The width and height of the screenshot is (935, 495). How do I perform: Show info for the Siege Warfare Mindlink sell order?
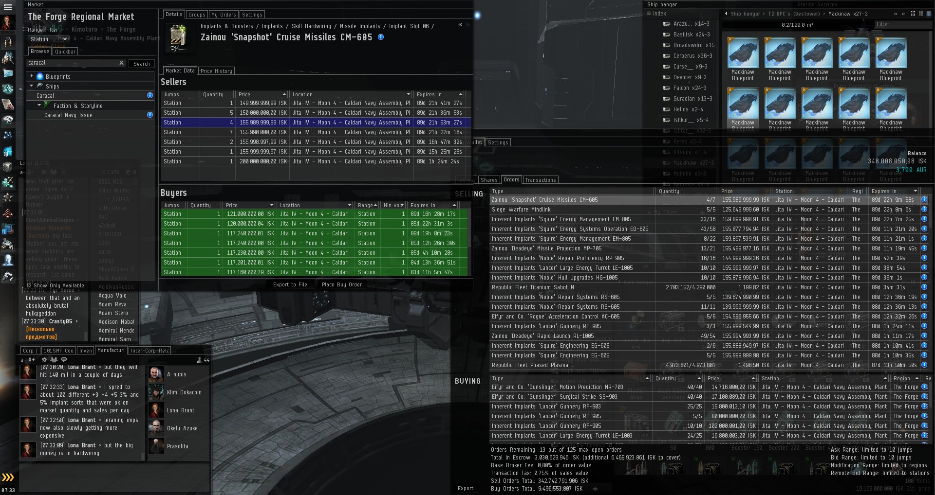[x=924, y=210]
